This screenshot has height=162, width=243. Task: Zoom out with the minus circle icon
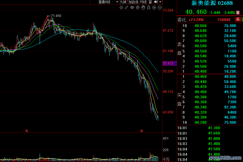tap(160, 7)
